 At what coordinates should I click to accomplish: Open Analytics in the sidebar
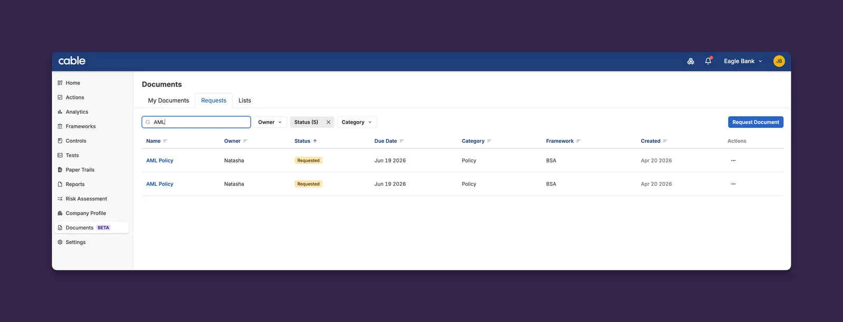point(92,112)
